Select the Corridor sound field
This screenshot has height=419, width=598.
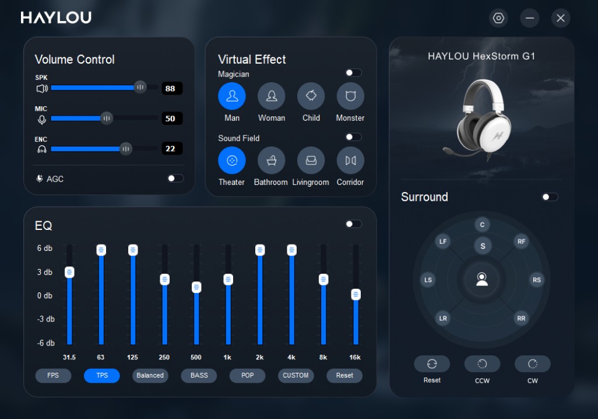click(350, 160)
